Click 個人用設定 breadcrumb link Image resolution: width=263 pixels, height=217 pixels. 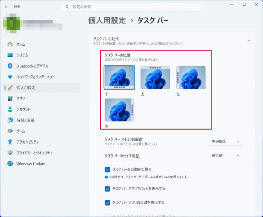(107, 21)
